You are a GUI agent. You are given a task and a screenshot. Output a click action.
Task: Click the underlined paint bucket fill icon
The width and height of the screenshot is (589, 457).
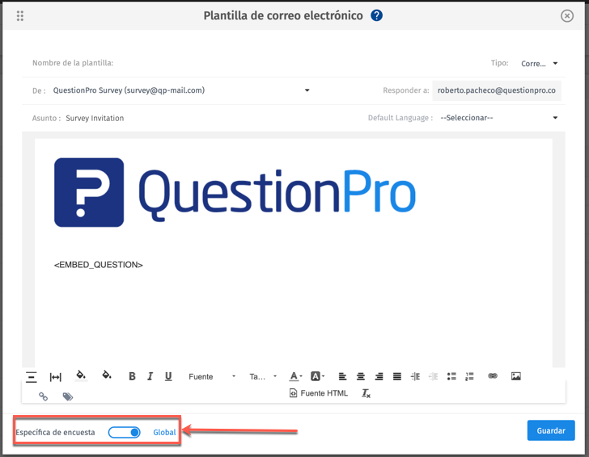(81, 375)
